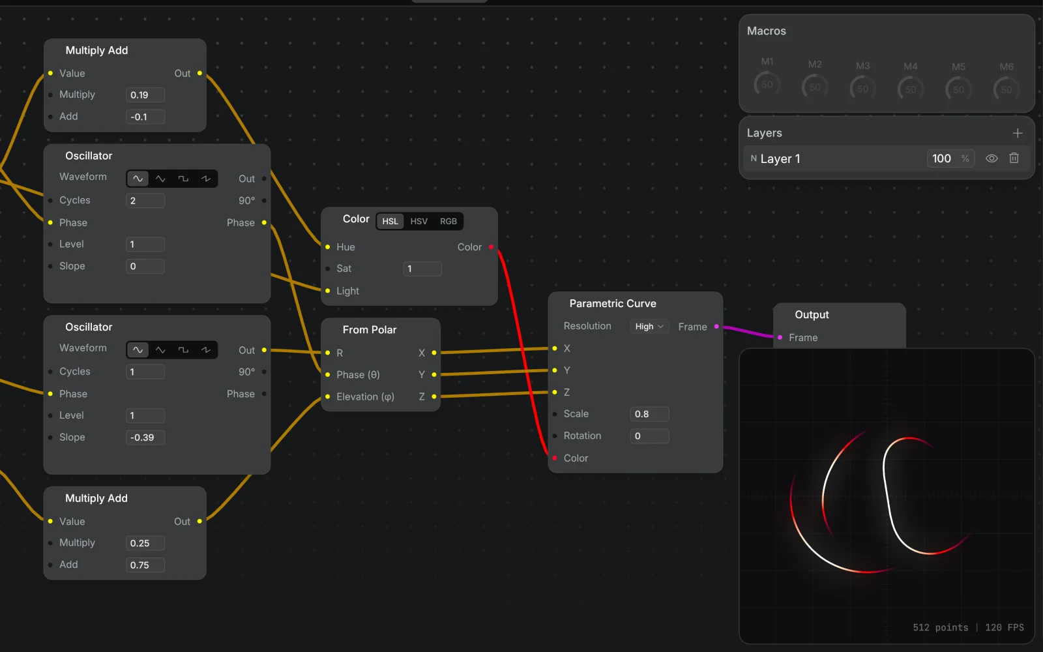Adjust the M1 macro knob
The height and width of the screenshot is (652, 1043).
[767, 84]
